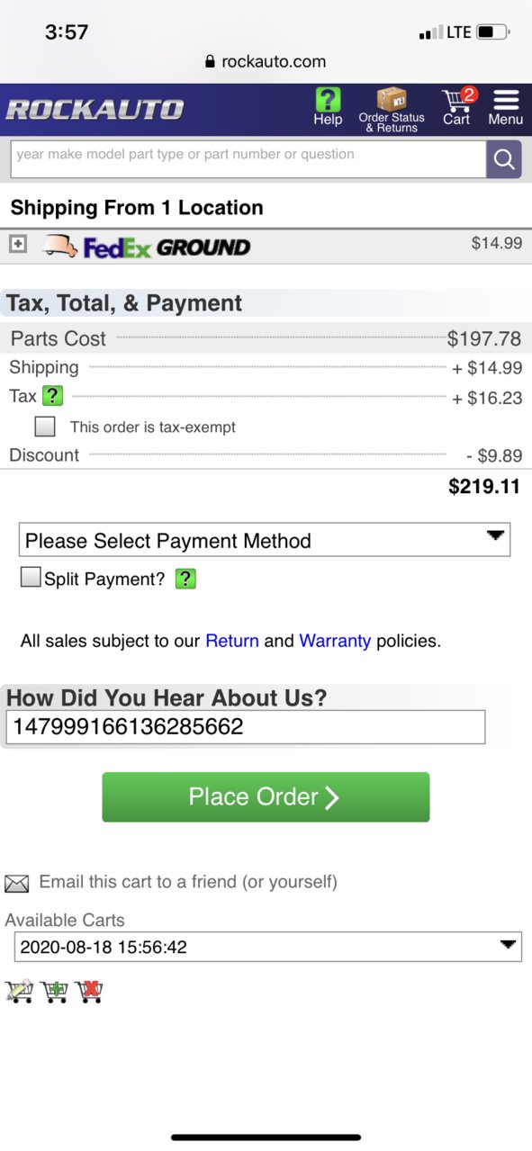Click the rename cart pencil icon

point(19,991)
